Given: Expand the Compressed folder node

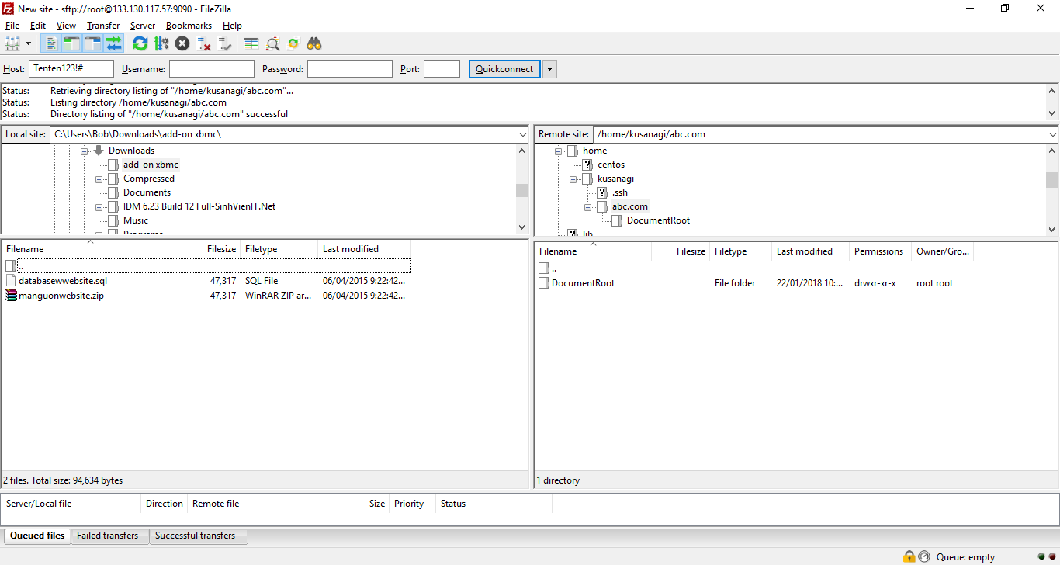Looking at the screenshot, I should (99, 179).
